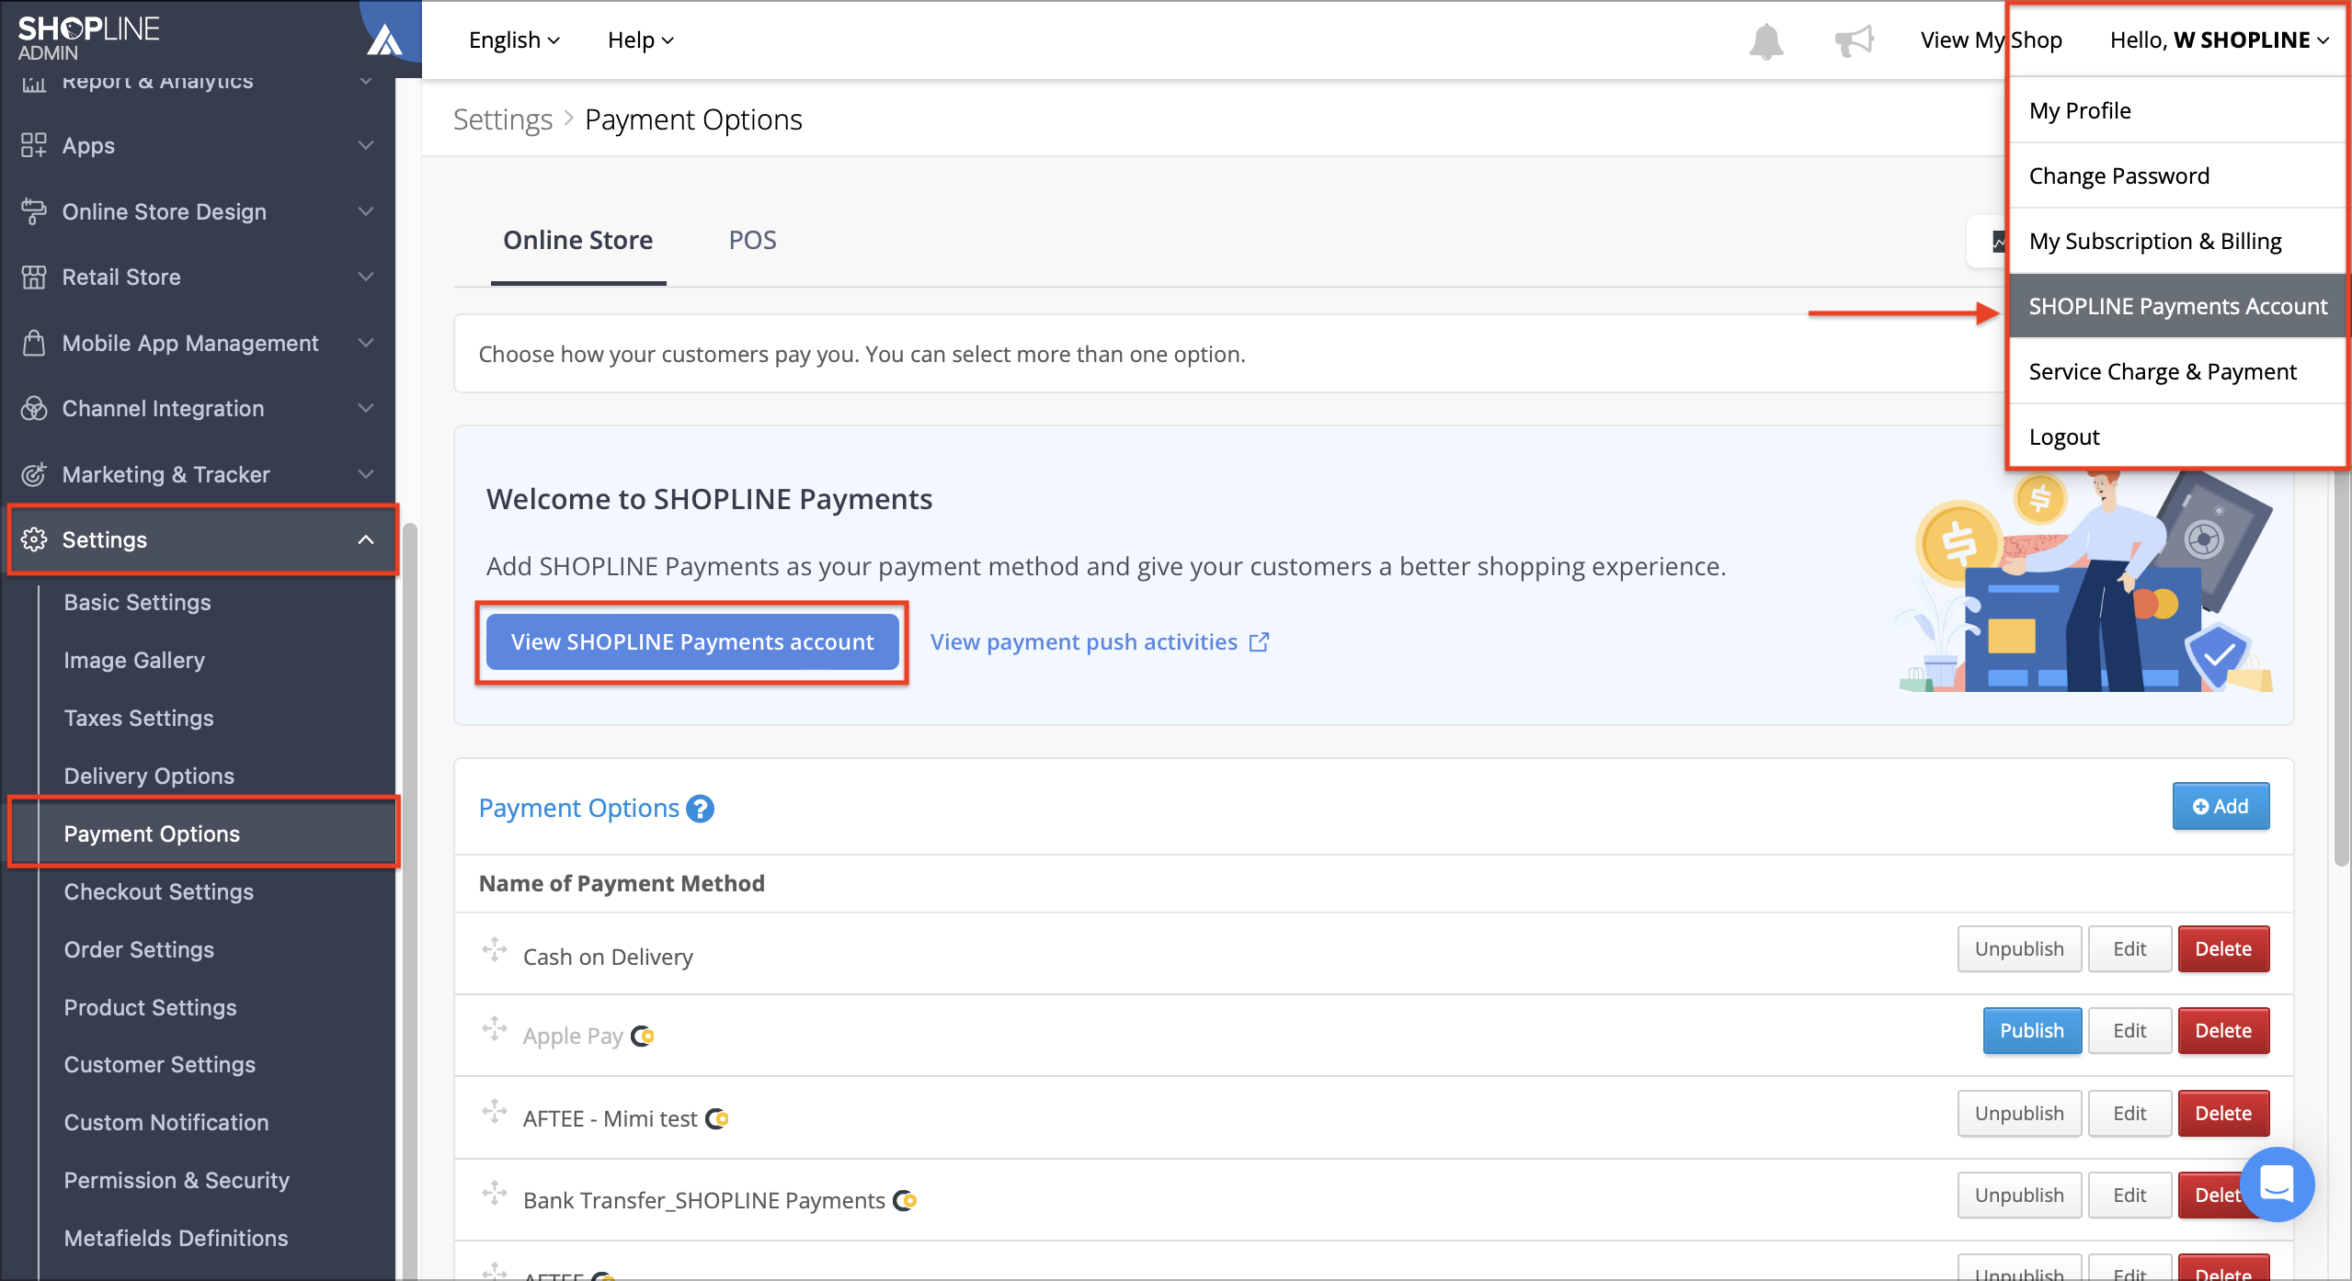
Task: Click external link icon beside payment push activities
Action: tap(1260, 642)
